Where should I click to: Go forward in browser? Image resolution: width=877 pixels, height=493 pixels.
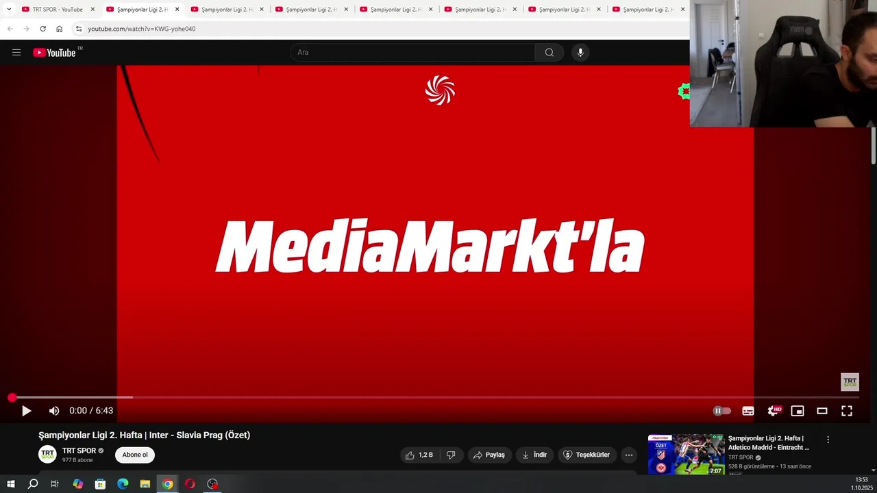tap(26, 29)
